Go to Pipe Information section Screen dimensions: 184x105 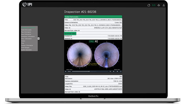26,32
